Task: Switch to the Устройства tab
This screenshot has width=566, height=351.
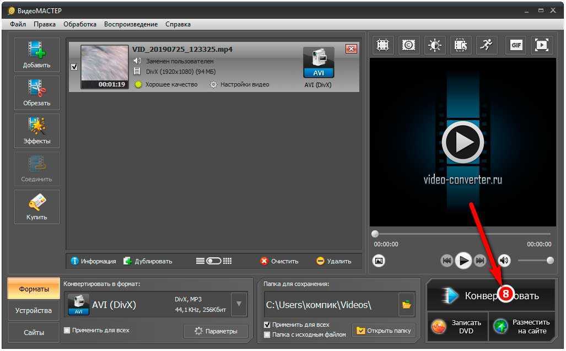Action: point(34,311)
